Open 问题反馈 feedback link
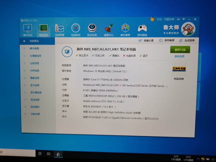This screenshot has height=162, width=216. (x=169, y=19)
